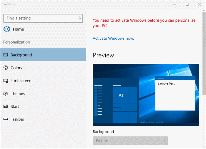Click the Background picture icon in sidebar

tap(5, 55)
